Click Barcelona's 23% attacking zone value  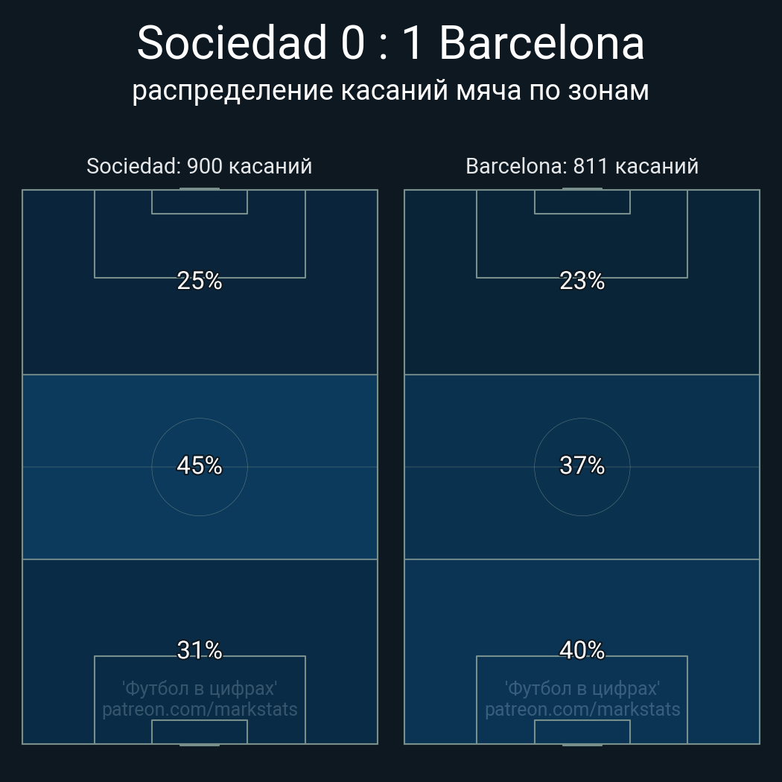582,281
